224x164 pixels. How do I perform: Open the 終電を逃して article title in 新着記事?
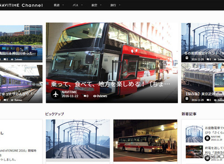click(x=215, y=150)
